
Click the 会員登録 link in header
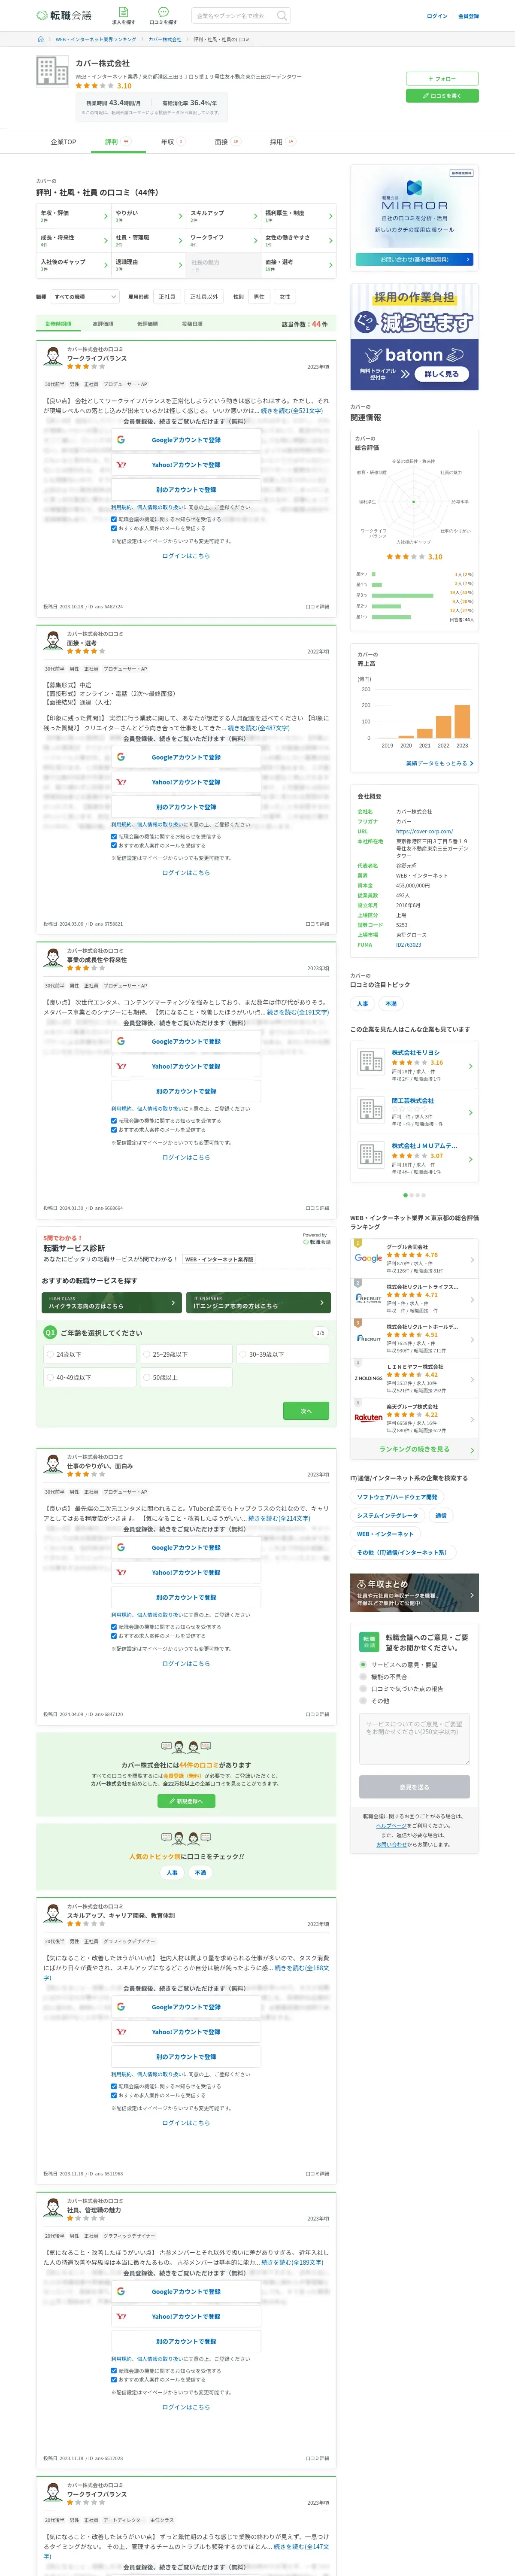[468, 16]
